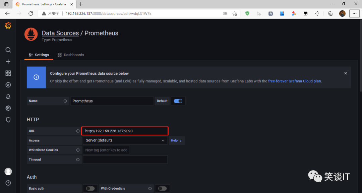Switch to the Dashboards tab
Image resolution: width=362 pixels, height=193 pixels.
(71, 55)
